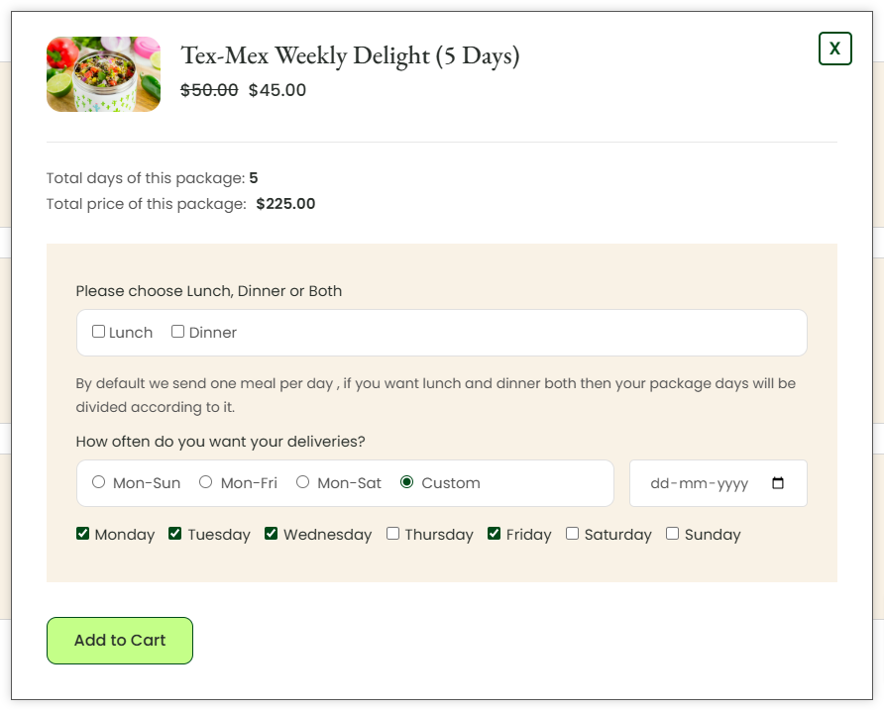Uncheck the Monday checkbox
Screen dimensions: 884x710
83,534
